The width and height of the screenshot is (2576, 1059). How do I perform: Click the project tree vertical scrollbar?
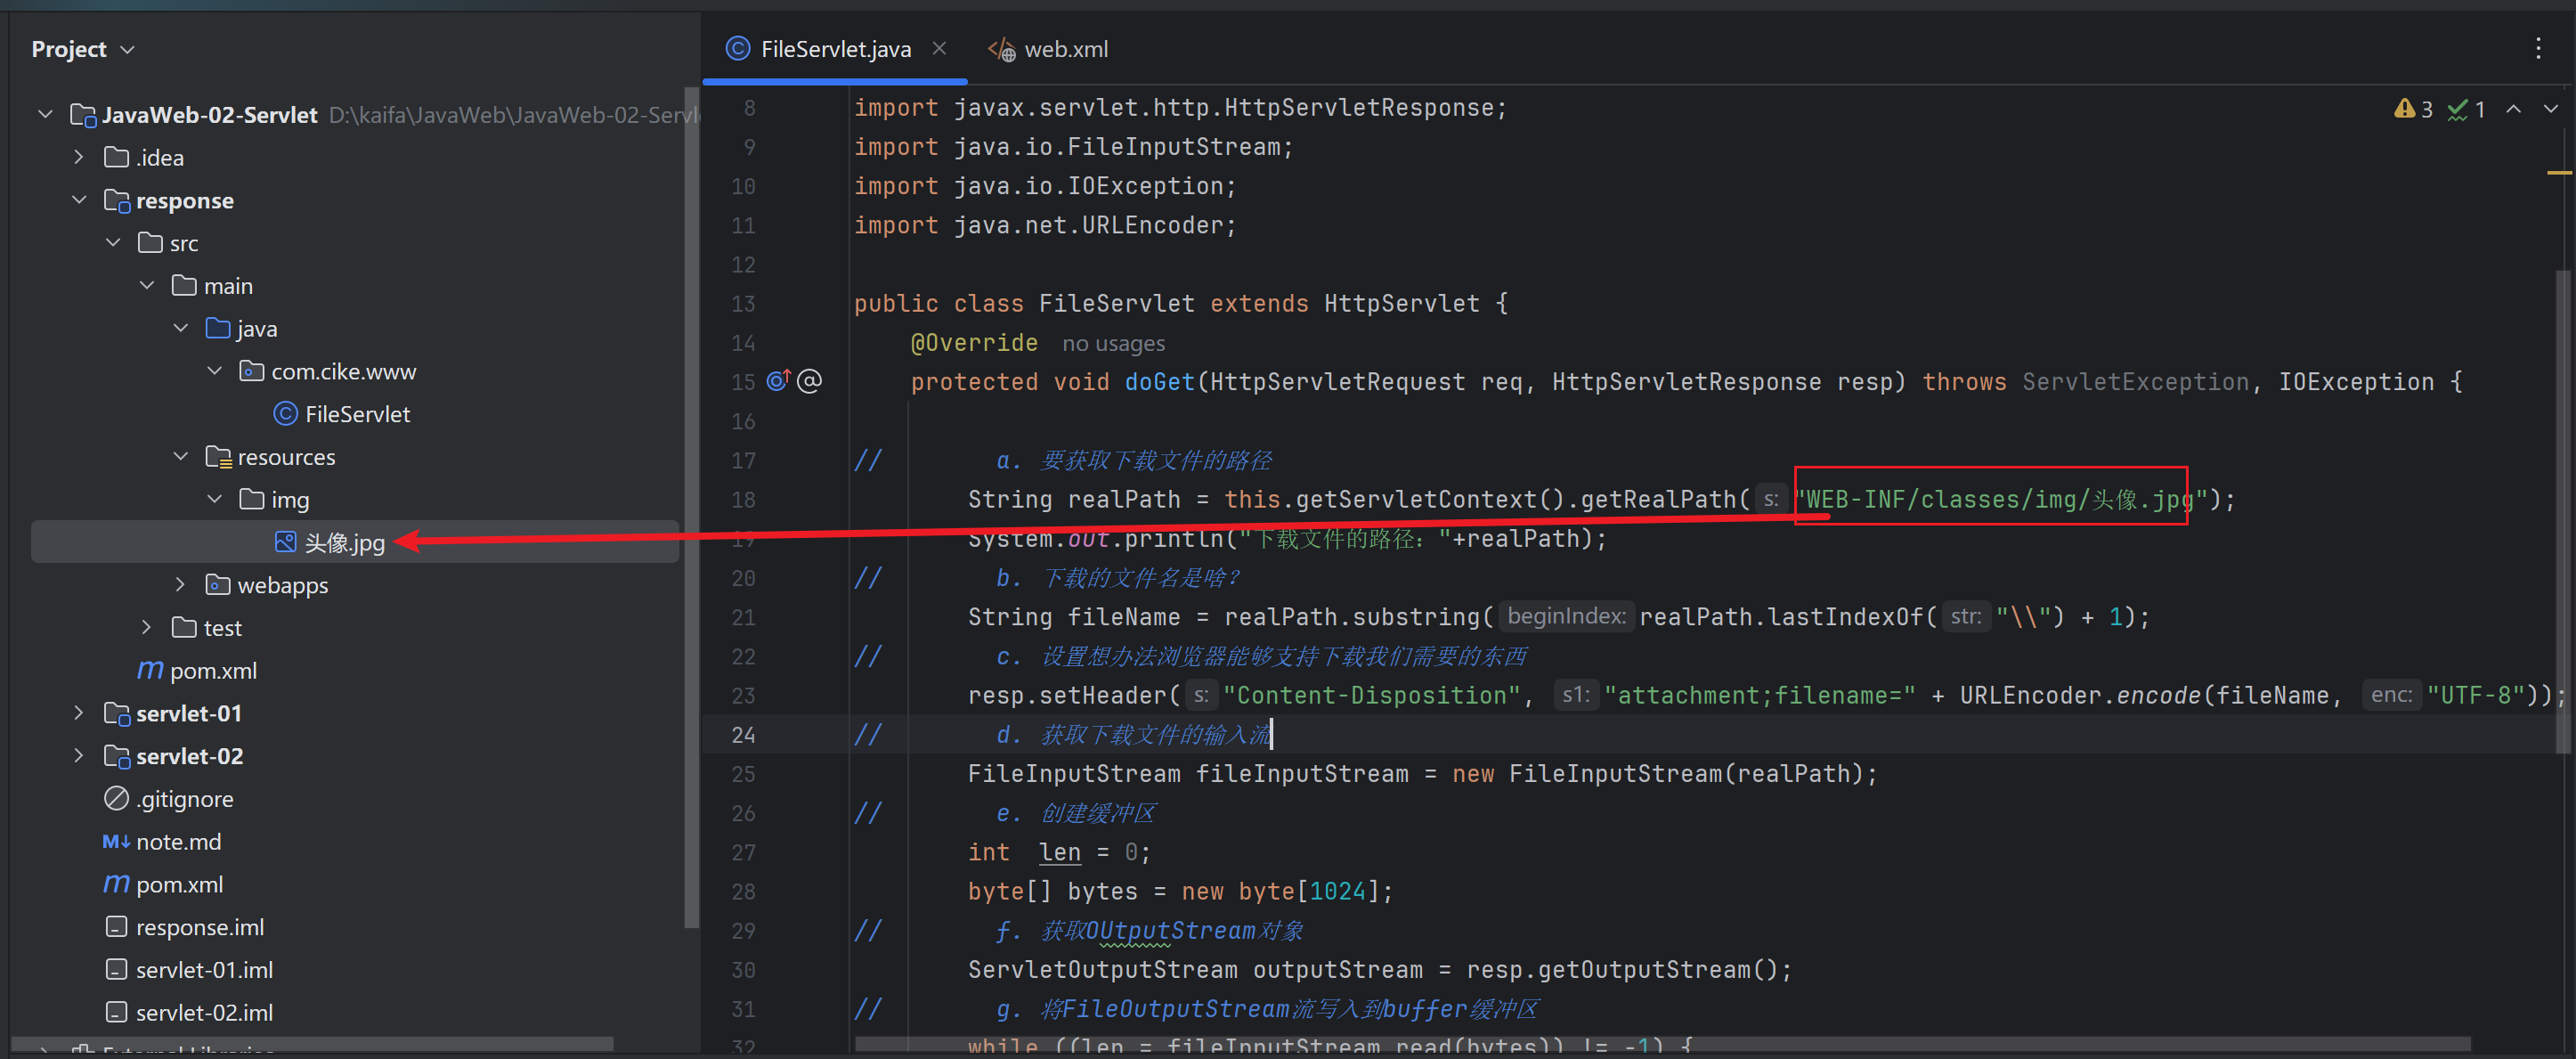point(690,500)
